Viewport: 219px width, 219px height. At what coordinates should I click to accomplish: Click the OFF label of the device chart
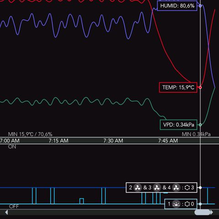[14, 206]
